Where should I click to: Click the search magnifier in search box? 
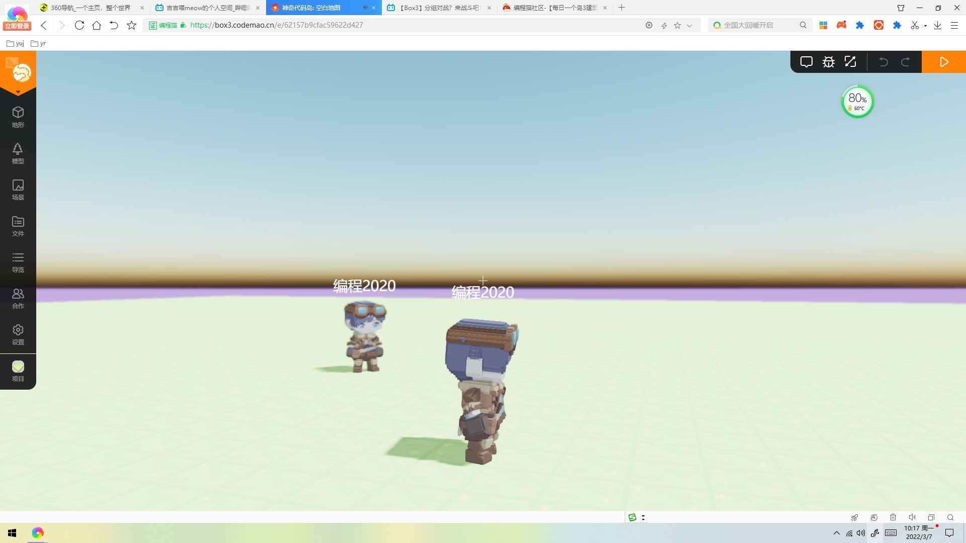point(803,25)
